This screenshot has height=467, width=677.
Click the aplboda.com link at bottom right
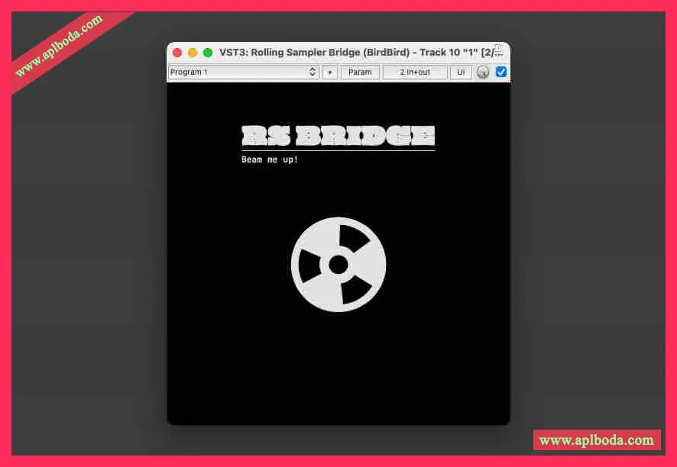(x=596, y=440)
